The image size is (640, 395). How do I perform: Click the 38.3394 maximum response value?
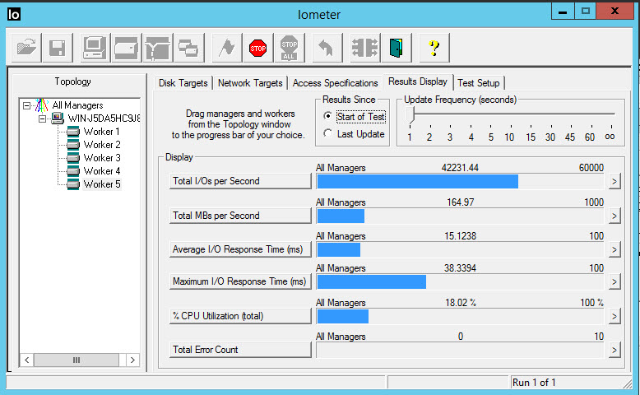[x=460, y=268]
